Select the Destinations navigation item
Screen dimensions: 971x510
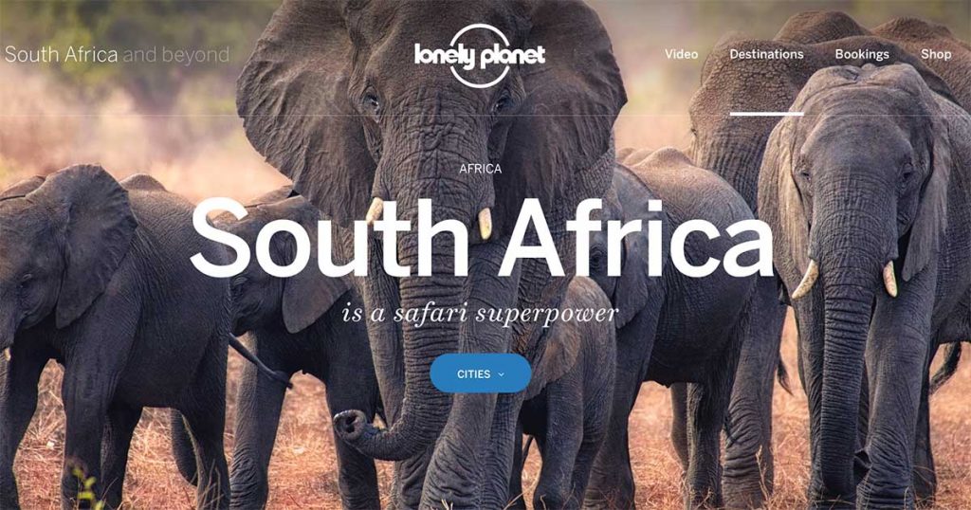[x=766, y=54]
